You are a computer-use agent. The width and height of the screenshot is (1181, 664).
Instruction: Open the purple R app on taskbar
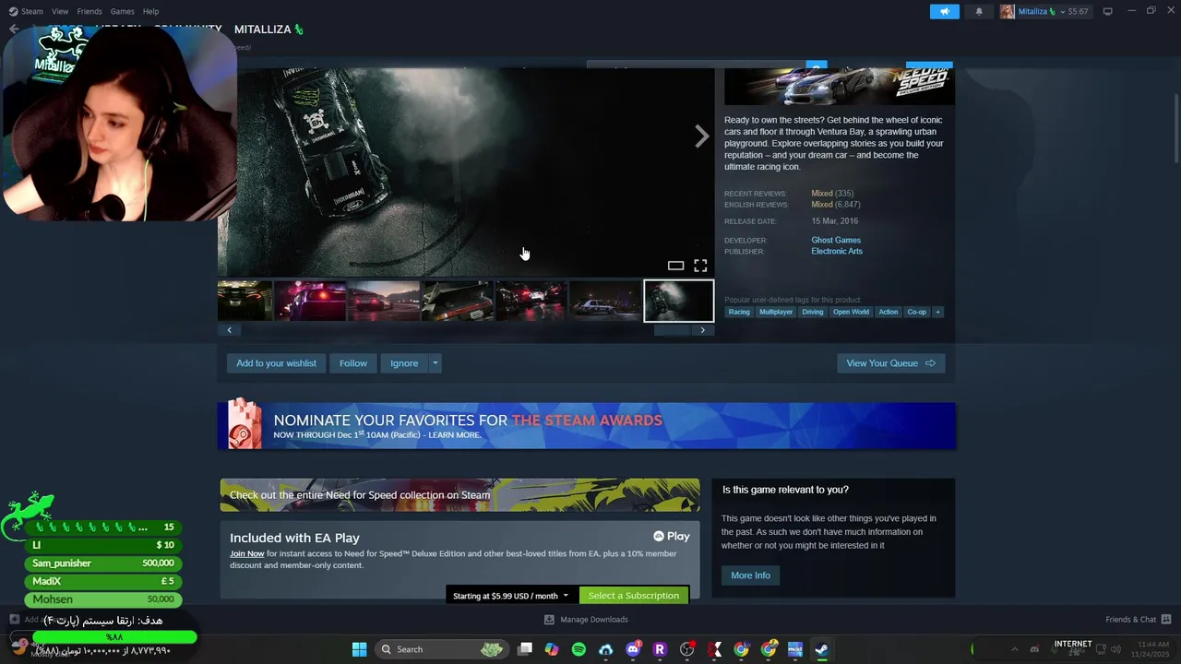tap(660, 649)
